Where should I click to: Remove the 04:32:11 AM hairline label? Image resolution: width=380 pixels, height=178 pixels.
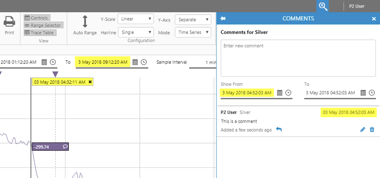[90, 82]
